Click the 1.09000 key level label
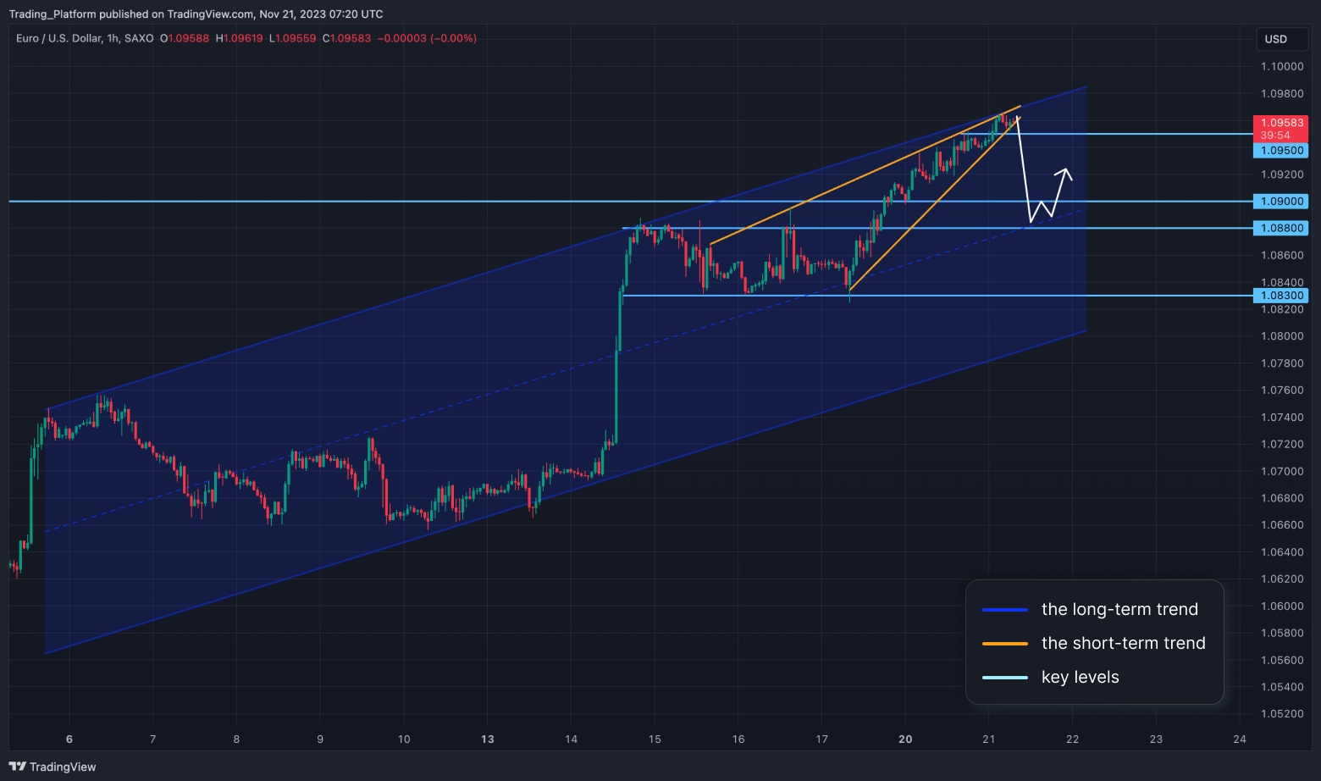 pyautogui.click(x=1280, y=202)
